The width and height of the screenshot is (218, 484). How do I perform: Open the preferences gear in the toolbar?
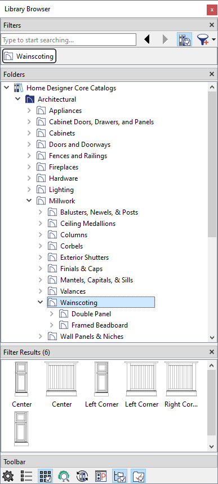[x=8, y=476]
